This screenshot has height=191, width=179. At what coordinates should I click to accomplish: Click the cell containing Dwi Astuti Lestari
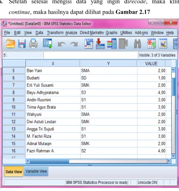53,122
